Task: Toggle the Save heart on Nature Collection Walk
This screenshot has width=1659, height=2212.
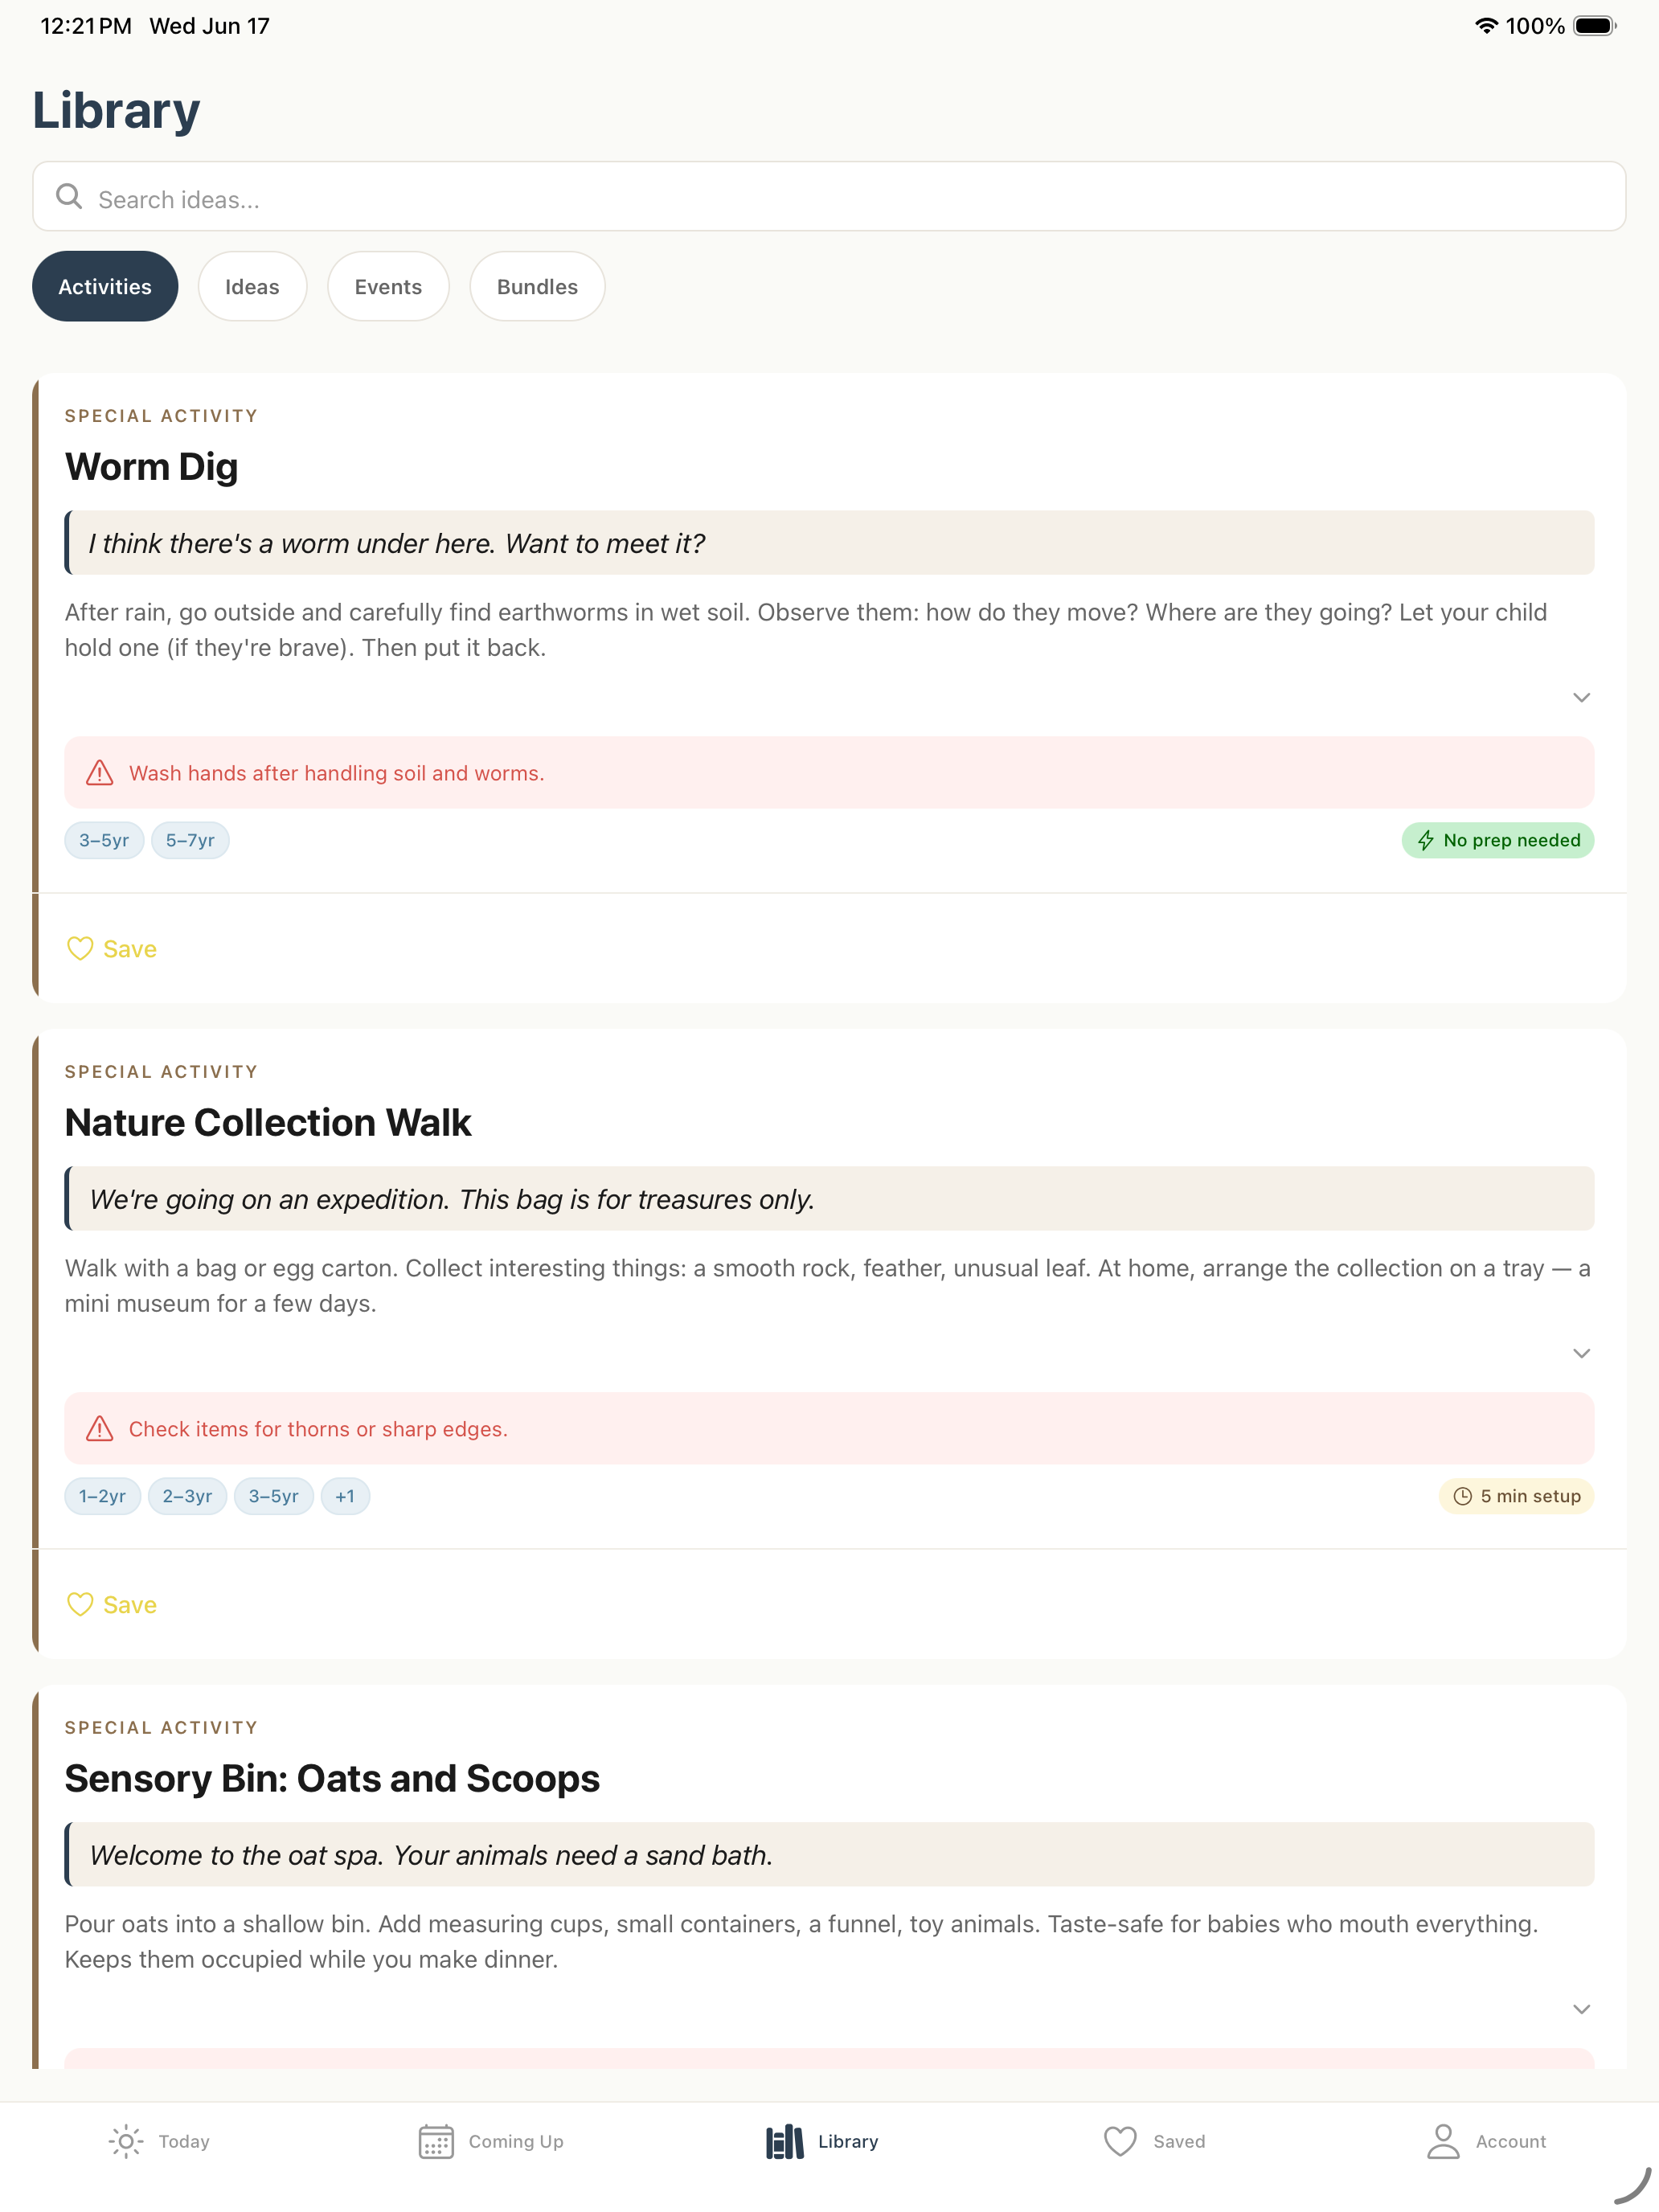Action: [x=80, y=1604]
